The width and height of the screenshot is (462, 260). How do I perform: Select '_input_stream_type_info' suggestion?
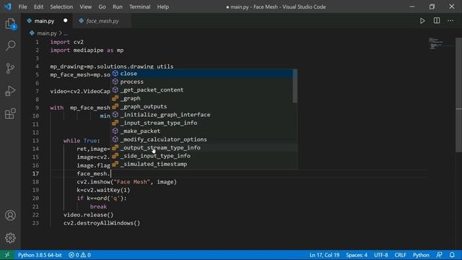pyautogui.click(x=202, y=123)
